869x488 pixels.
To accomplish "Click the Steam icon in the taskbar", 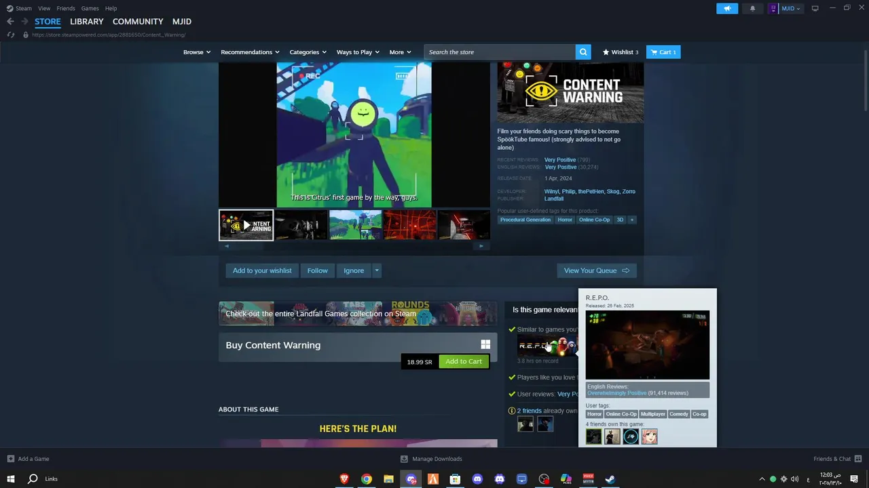I will pos(610,479).
